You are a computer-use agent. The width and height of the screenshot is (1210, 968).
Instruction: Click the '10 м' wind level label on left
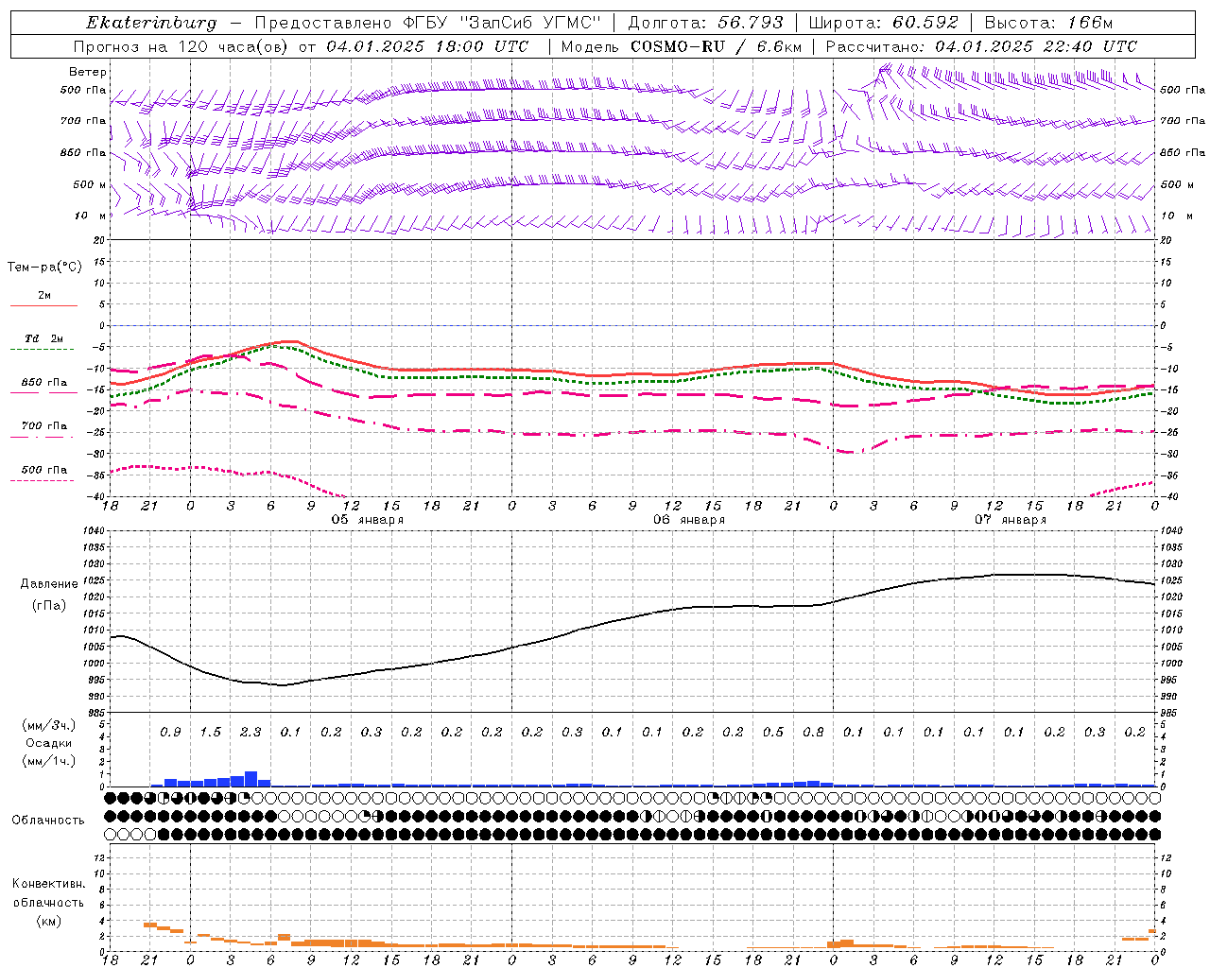(x=89, y=216)
